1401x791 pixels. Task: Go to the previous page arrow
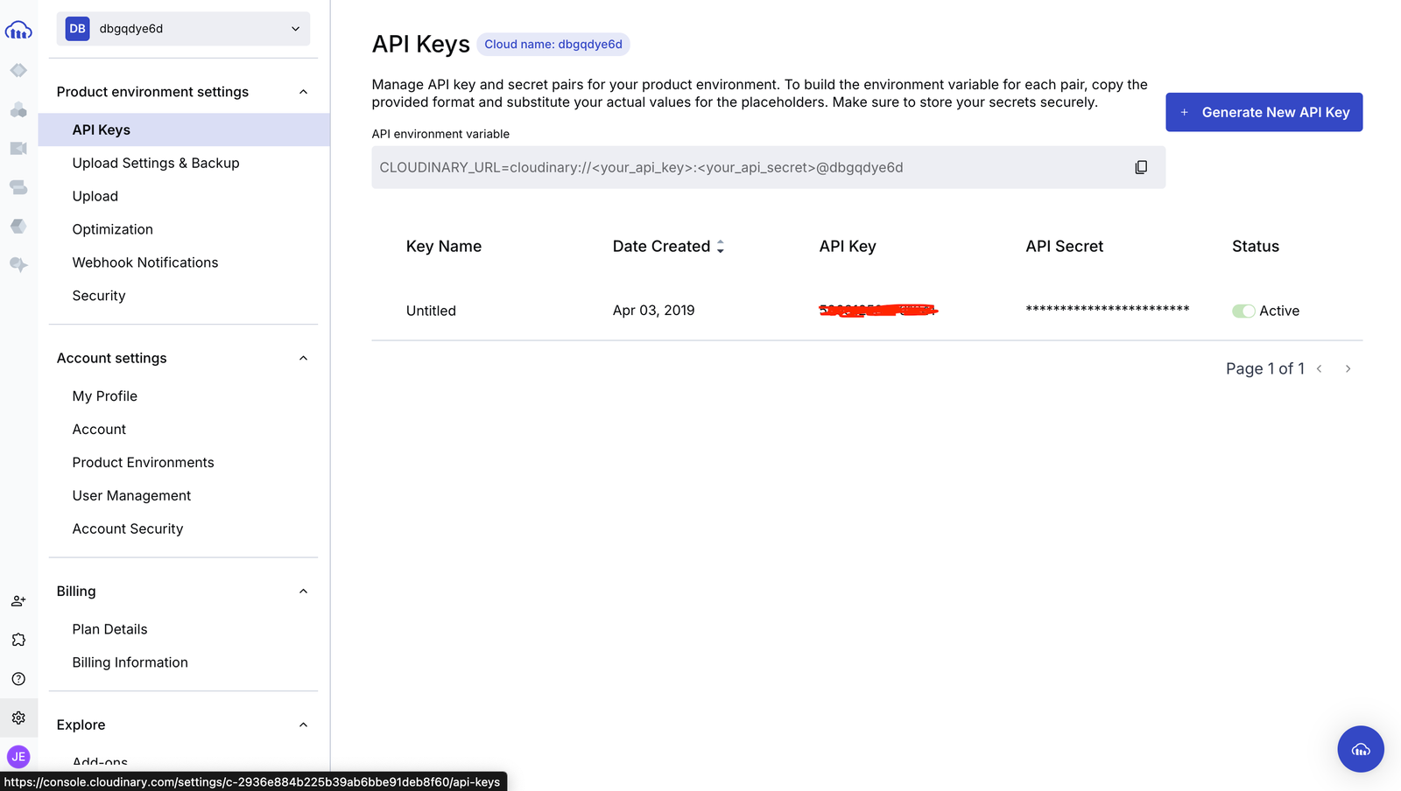[x=1320, y=369]
